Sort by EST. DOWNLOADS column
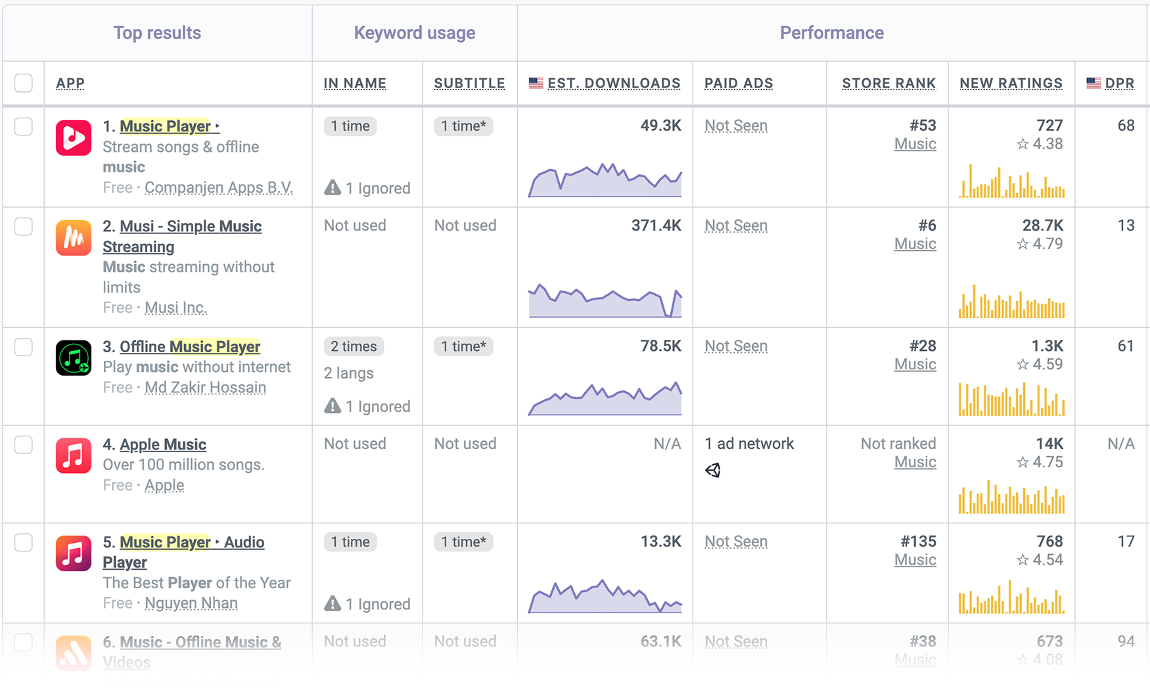Image resolution: width=1150 pixels, height=698 pixels. [x=614, y=83]
